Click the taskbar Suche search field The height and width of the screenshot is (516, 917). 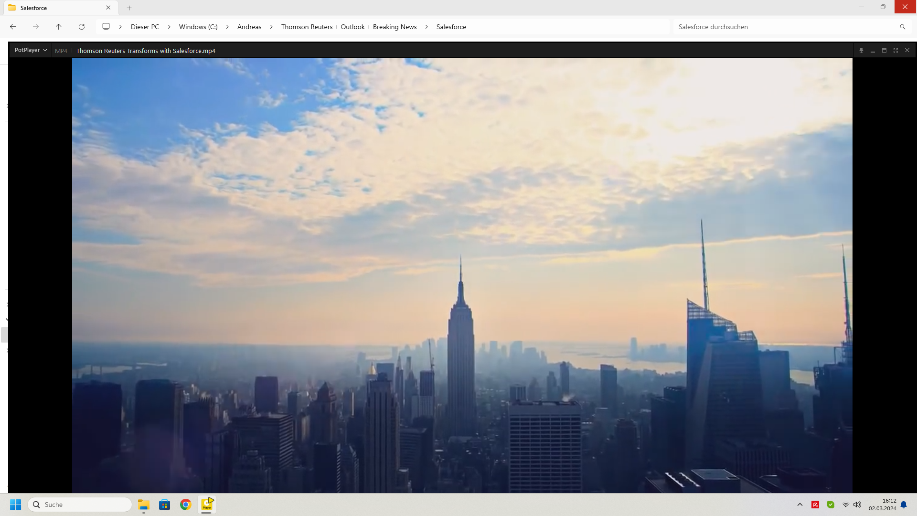80,505
